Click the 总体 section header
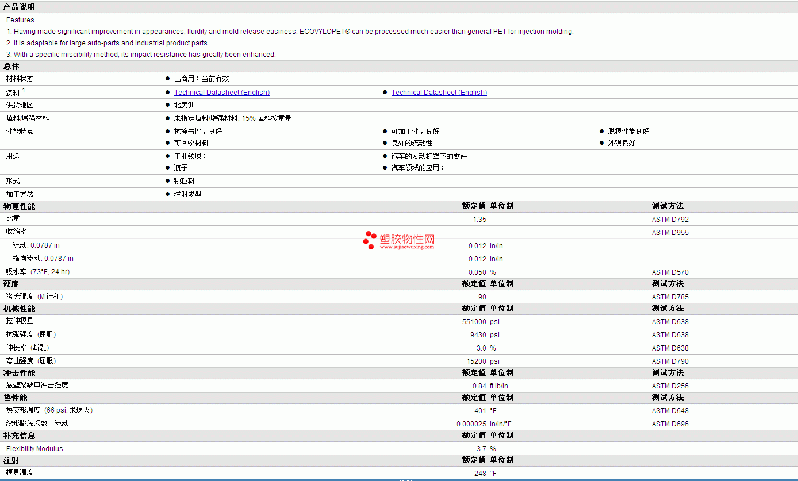Image resolution: width=798 pixels, height=481 pixels. pyautogui.click(x=11, y=67)
